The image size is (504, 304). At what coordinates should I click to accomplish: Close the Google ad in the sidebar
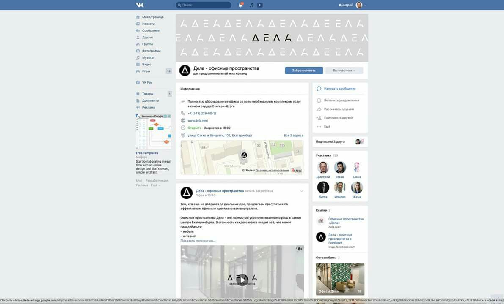(169, 116)
